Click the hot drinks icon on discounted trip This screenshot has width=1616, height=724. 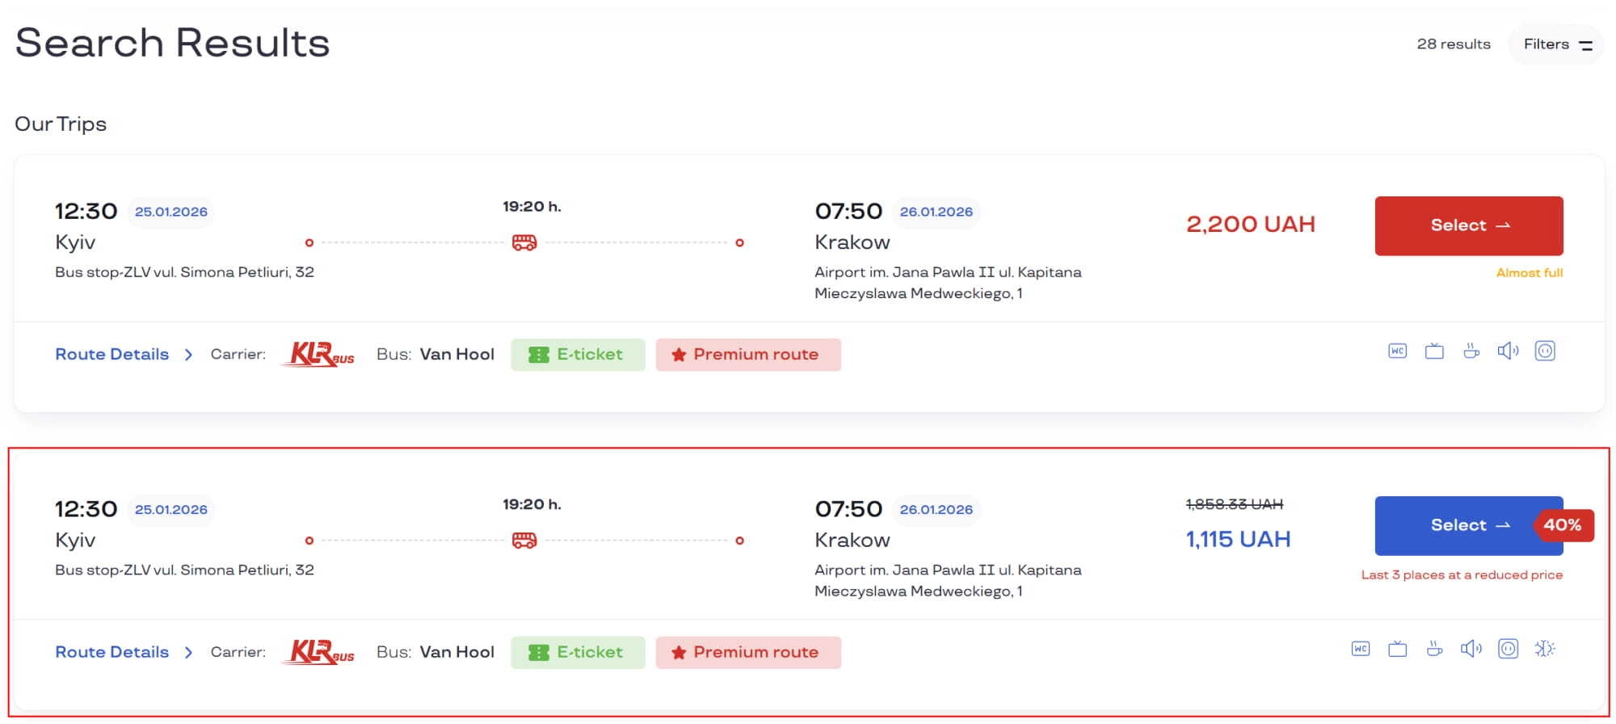pos(1434,648)
